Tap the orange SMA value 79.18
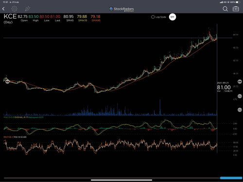243x182 pixels. (95, 17)
